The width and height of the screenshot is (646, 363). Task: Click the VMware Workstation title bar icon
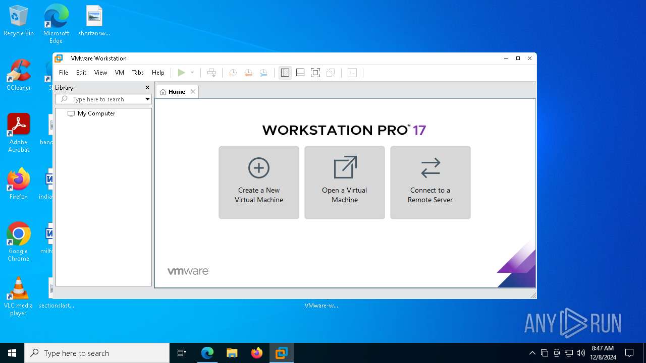(x=59, y=58)
